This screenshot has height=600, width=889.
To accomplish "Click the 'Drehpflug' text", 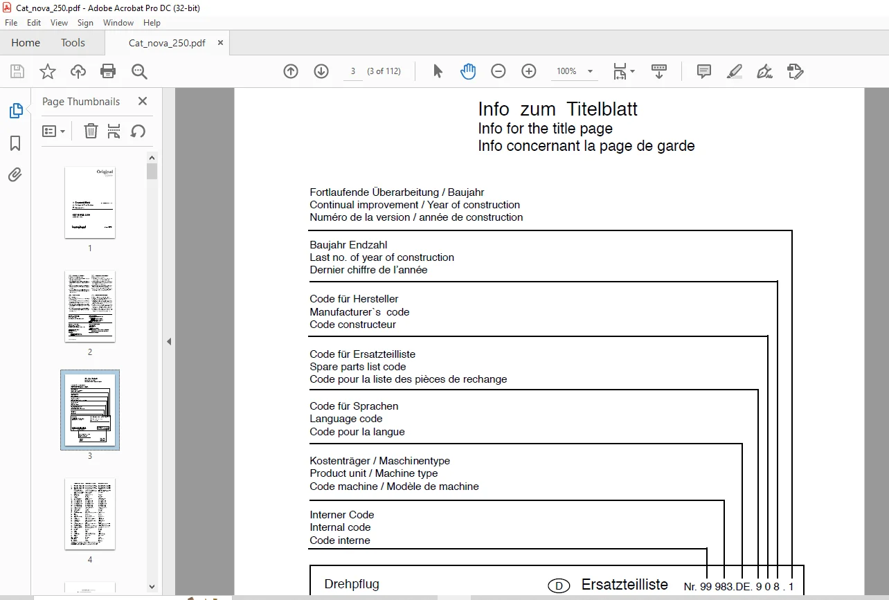I will click(352, 584).
